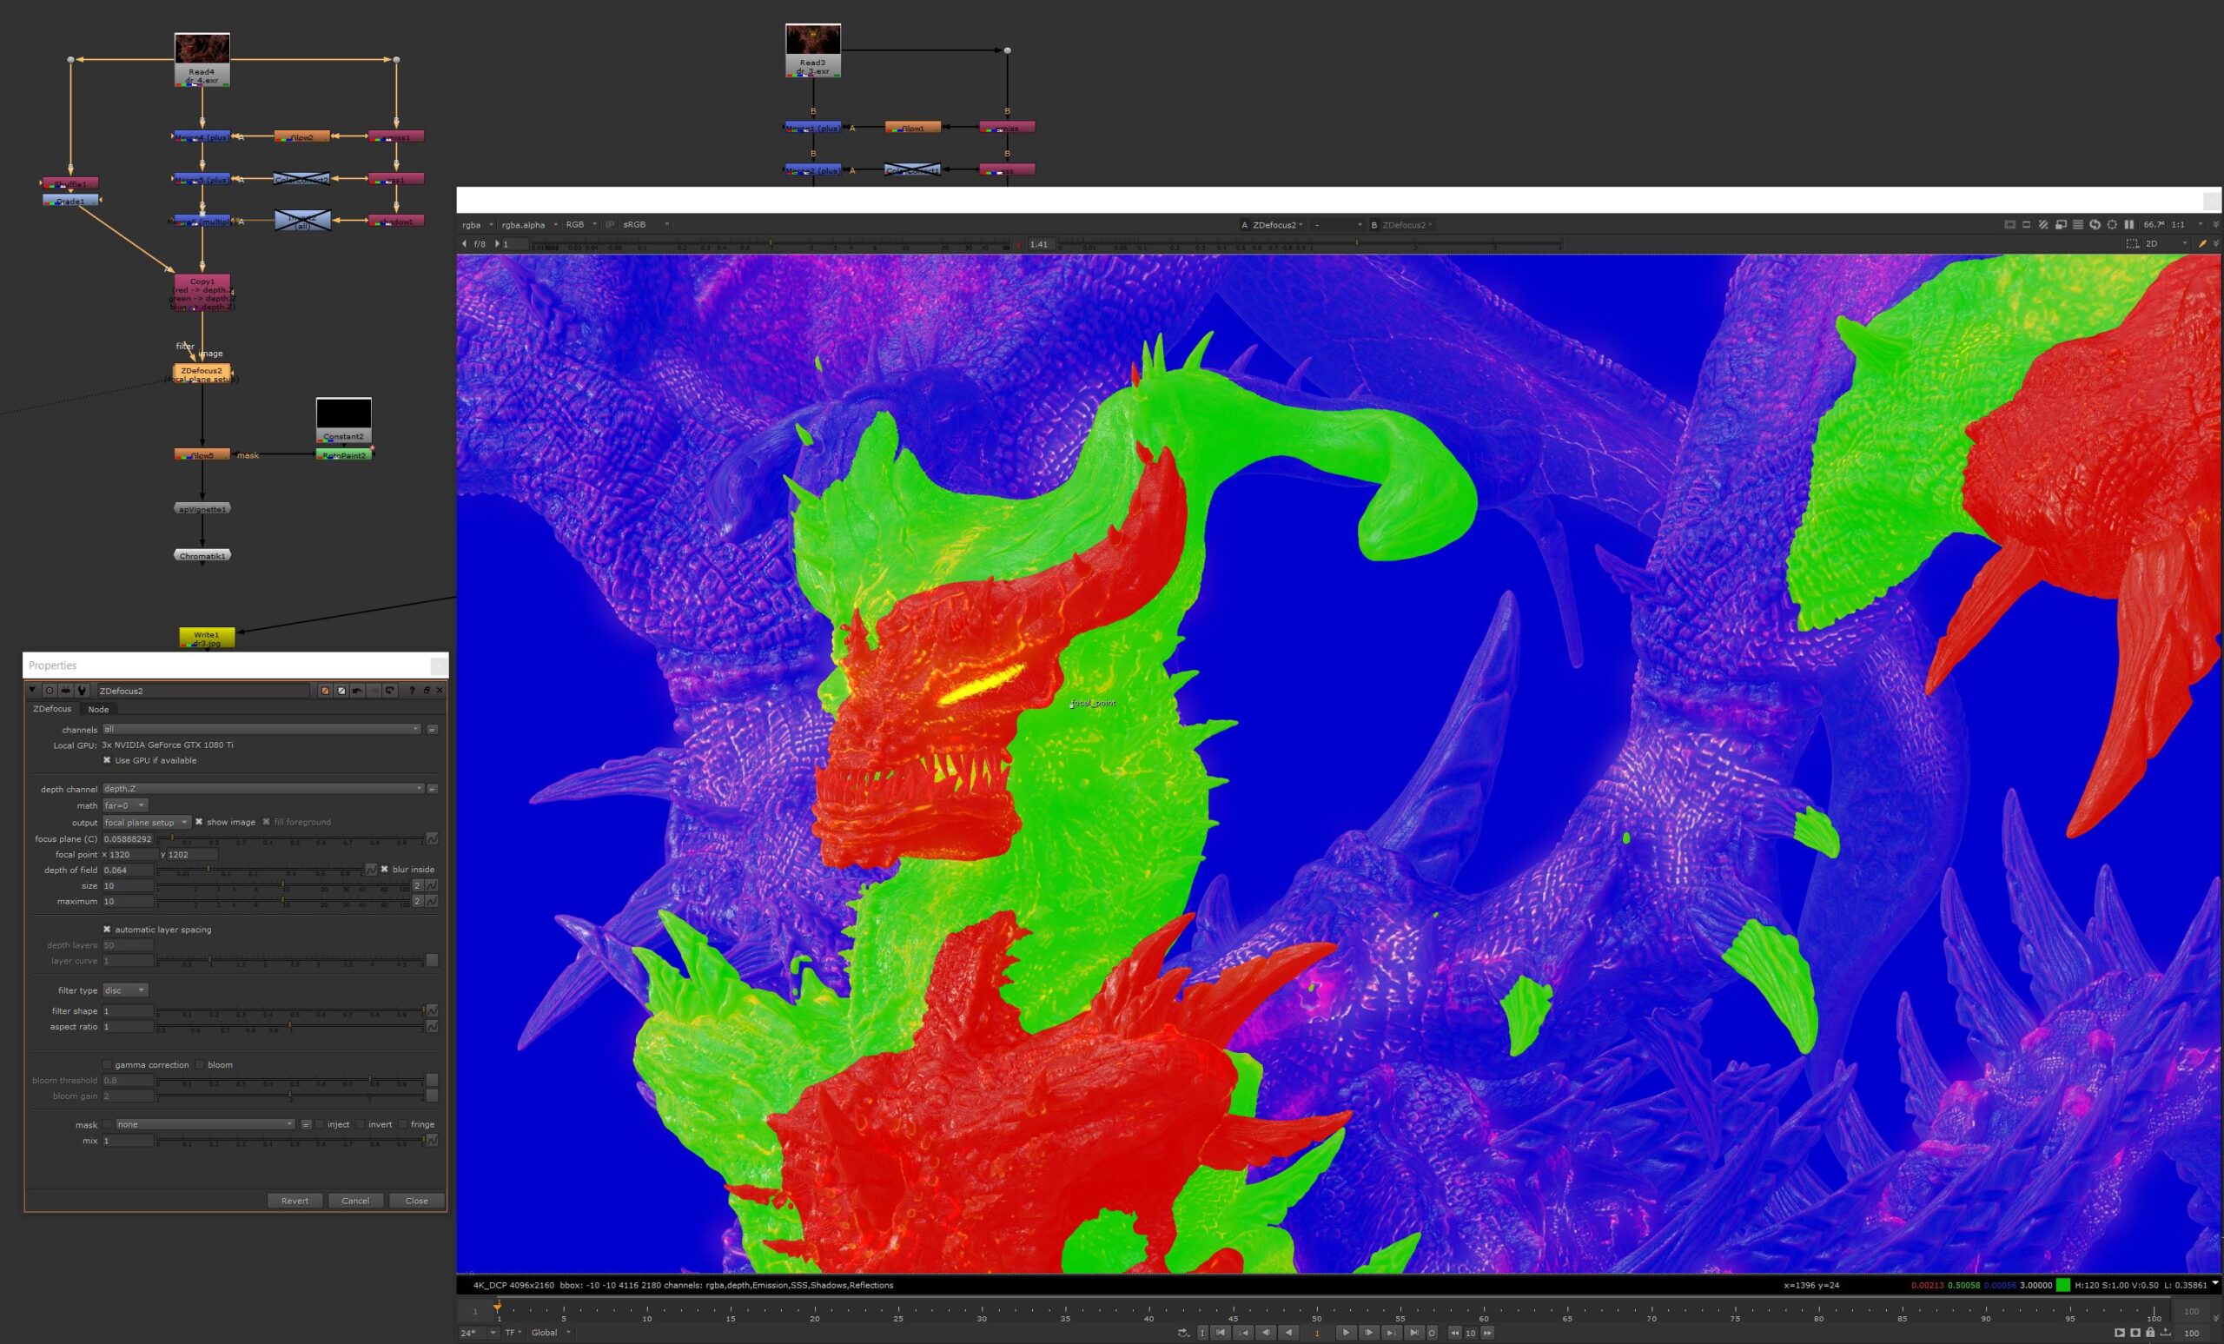The height and width of the screenshot is (1344, 2224).
Task: Toggle automatic layer spacing checkbox
Action: [x=107, y=929]
